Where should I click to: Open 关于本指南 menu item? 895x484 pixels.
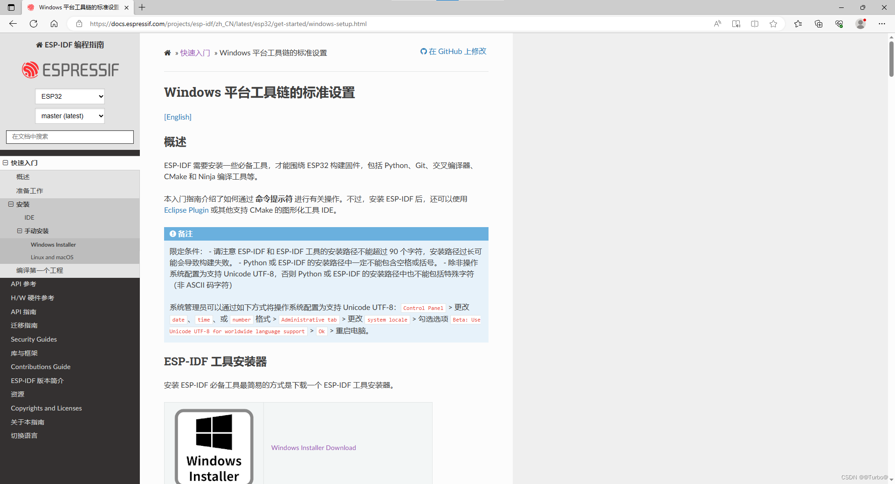click(x=28, y=422)
